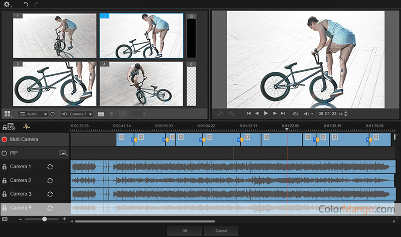The height and width of the screenshot is (237, 401).
Task: Click the Cancel button
Action: [x=221, y=231]
